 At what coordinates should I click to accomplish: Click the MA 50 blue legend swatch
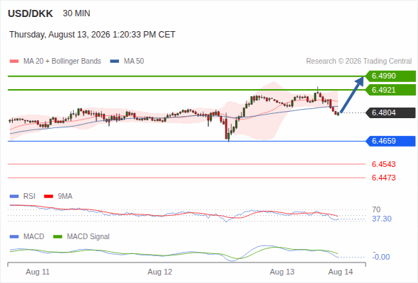coord(114,62)
